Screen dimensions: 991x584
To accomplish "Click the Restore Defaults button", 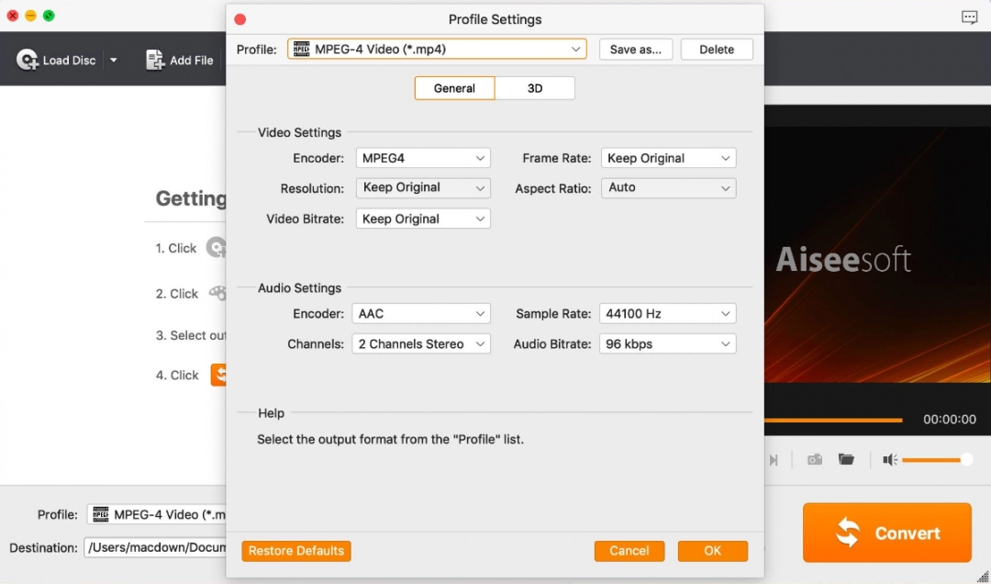I will click(x=295, y=551).
